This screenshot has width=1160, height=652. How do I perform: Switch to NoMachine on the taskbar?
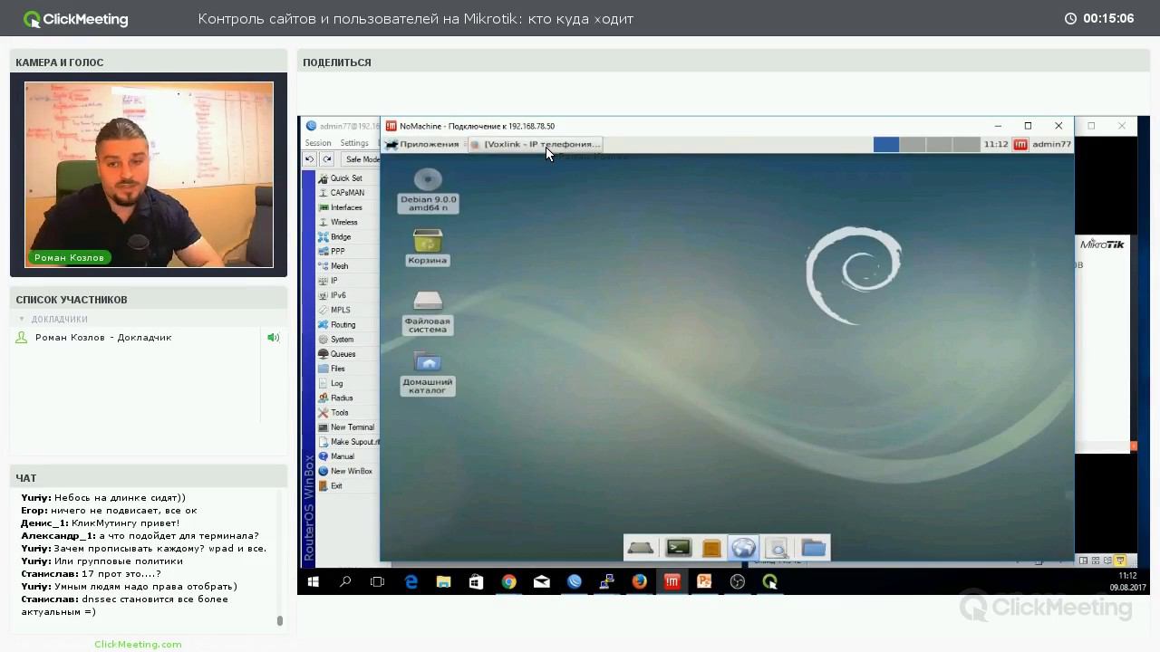pos(672,582)
